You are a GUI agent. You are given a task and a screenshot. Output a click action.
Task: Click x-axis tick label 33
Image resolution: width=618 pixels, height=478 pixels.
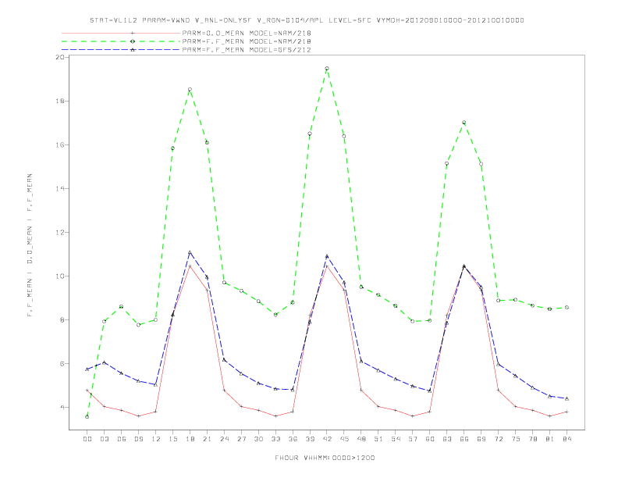[275, 439]
